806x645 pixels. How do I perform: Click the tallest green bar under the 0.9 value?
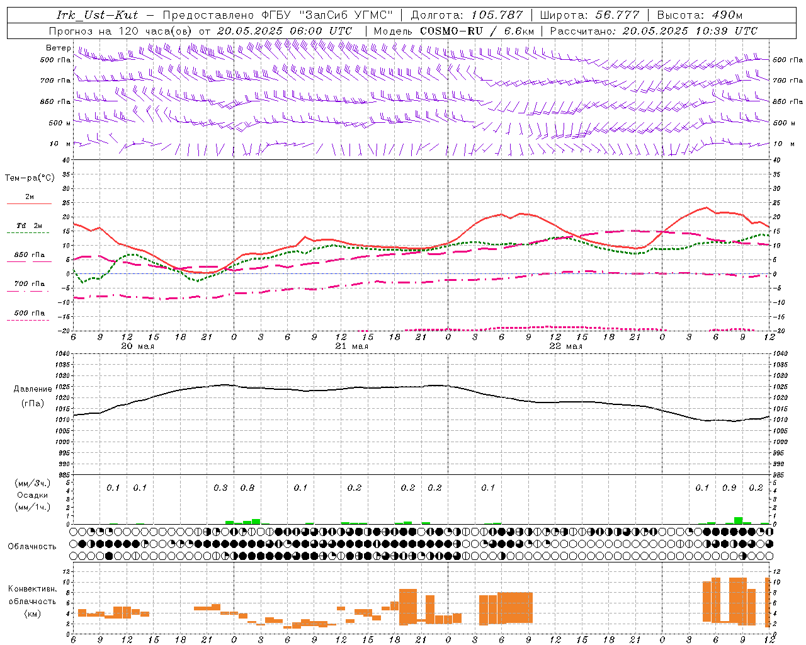pos(738,520)
